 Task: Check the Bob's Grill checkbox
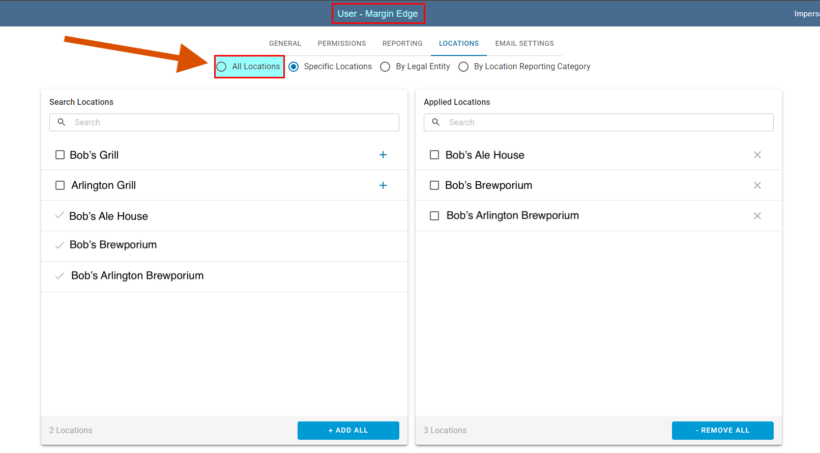[x=60, y=155]
